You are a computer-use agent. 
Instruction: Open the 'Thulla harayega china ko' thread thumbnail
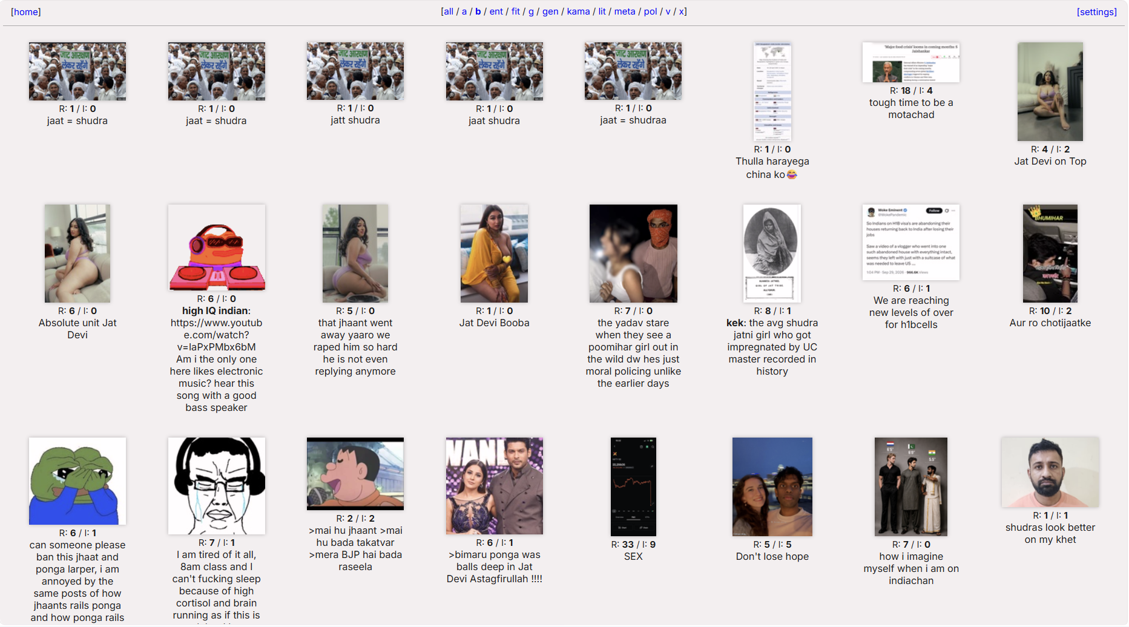point(772,91)
